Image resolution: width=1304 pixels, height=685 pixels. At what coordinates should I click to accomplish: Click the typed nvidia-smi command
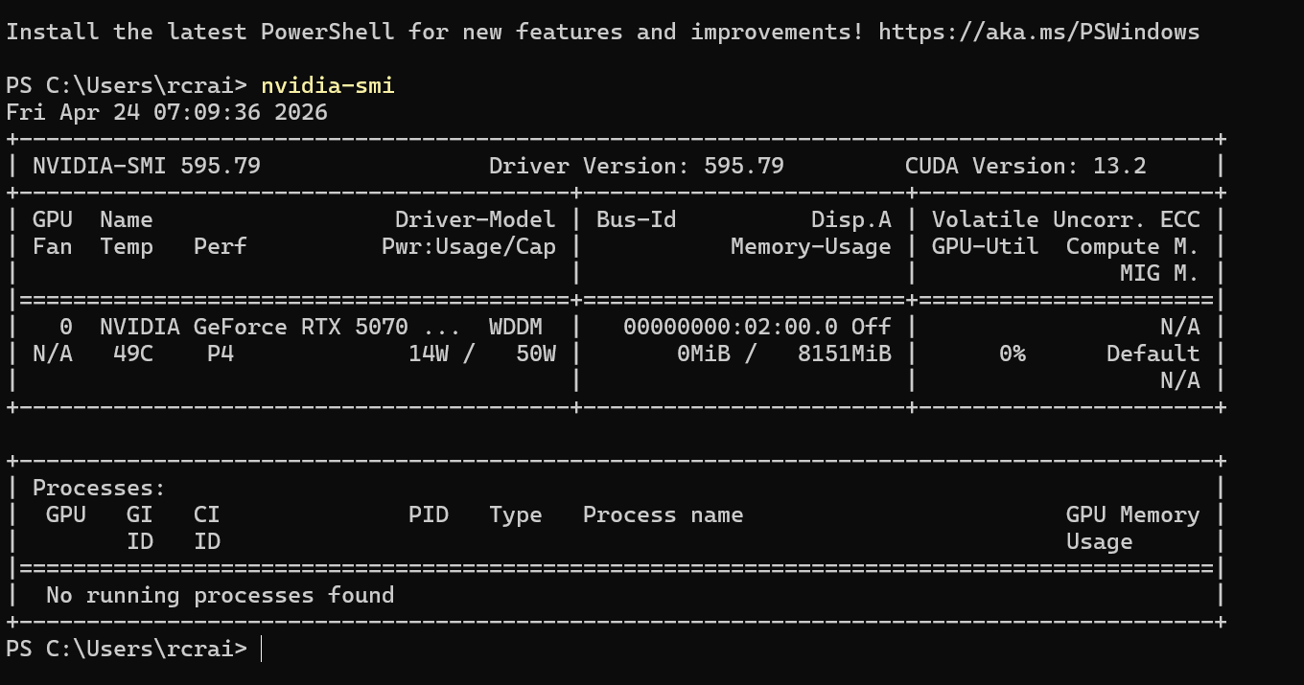(327, 85)
